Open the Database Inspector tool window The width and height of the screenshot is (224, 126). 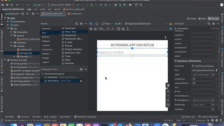[x=85, y=117]
